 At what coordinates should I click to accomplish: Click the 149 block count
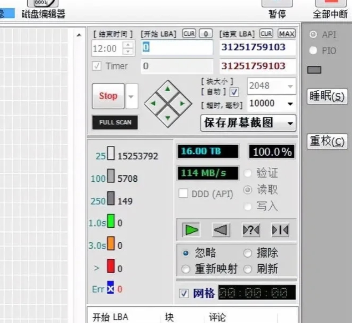tap(125, 201)
